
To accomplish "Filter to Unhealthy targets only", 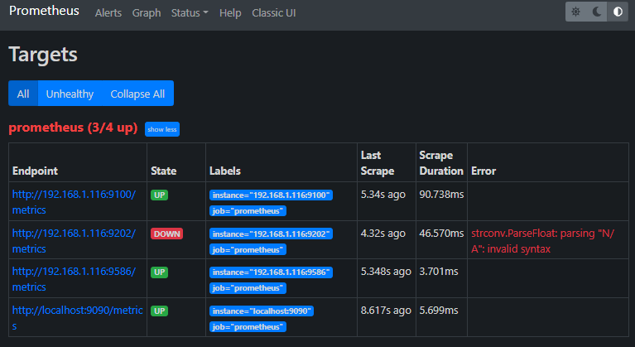I will tap(70, 94).
